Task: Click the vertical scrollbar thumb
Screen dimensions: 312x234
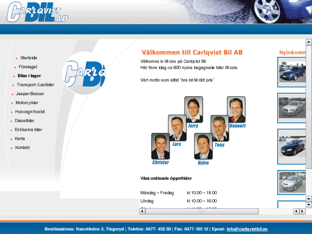Action: tap(309, 107)
